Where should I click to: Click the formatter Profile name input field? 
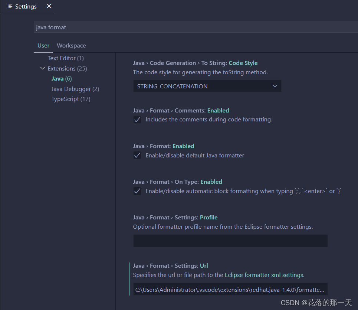(x=230, y=241)
